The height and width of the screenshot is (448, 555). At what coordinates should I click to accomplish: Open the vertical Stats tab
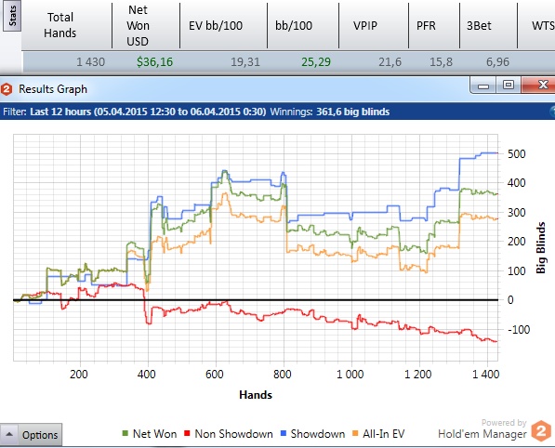coord(12,16)
